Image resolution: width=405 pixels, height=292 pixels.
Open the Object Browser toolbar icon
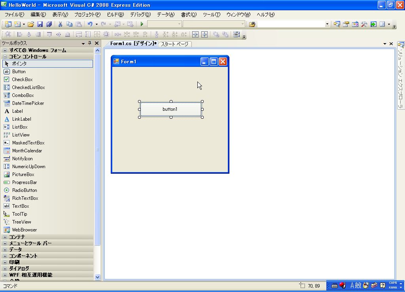point(355,24)
